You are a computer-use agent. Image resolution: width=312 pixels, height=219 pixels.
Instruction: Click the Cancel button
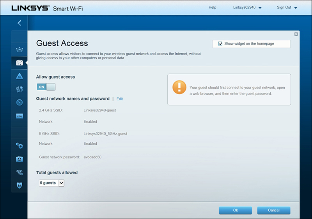[x=274, y=210]
